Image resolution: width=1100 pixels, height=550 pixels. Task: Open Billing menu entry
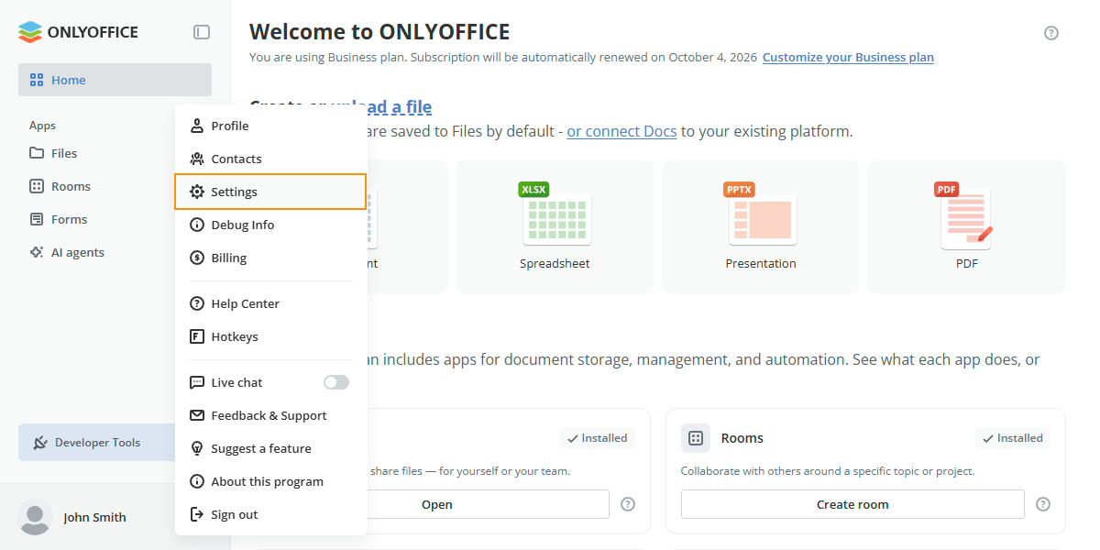point(270,258)
